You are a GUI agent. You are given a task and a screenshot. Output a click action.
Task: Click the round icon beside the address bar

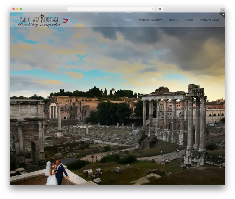[160, 9]
